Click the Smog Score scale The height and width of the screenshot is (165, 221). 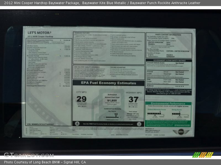pos(180,114)
